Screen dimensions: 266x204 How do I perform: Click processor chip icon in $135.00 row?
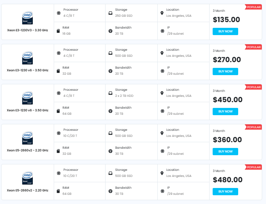(58, 13)
